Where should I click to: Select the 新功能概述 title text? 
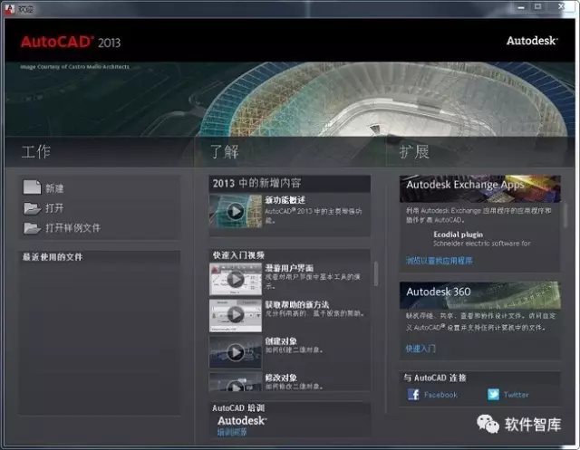coord(285,200)
